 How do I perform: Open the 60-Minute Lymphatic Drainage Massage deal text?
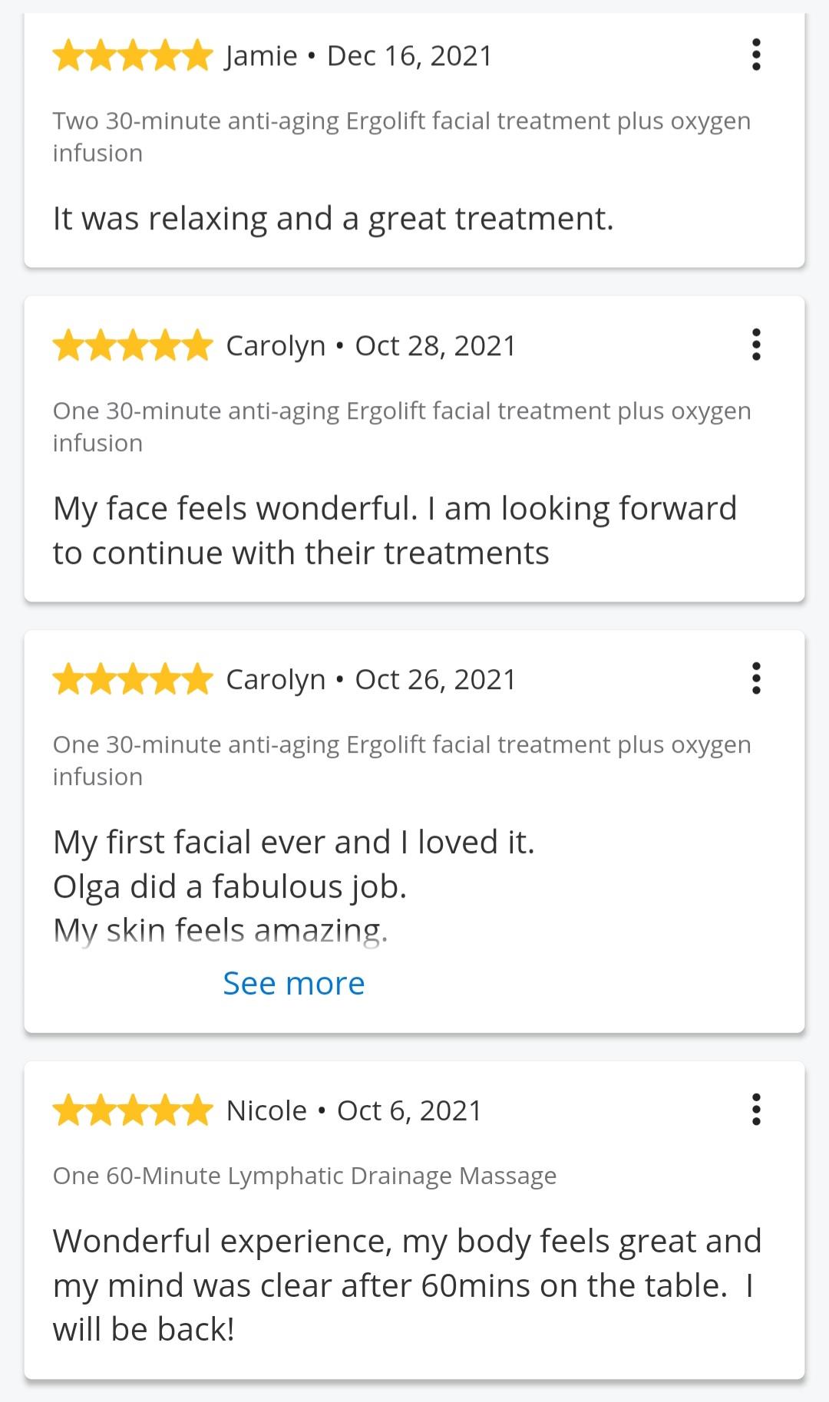point(305,1176)
